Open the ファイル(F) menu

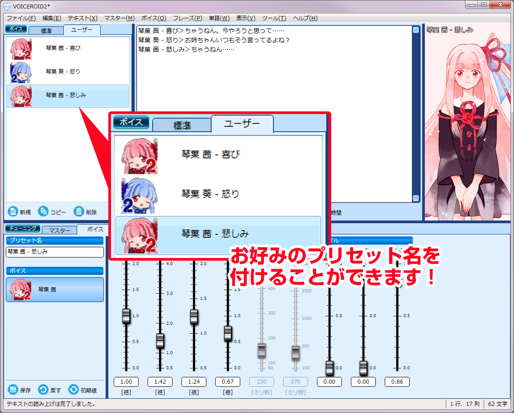pyautogui.click(x=21, y=18)
